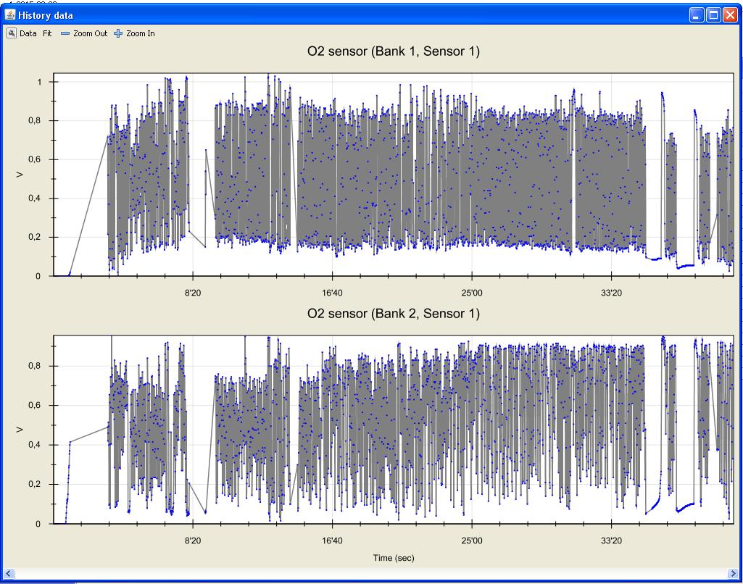Click the Zoom Out text label
Screen dimensions: 743x584
90,33
